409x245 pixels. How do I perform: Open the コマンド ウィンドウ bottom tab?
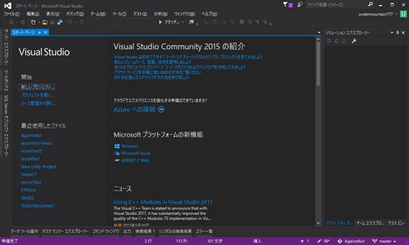[105, 231]
